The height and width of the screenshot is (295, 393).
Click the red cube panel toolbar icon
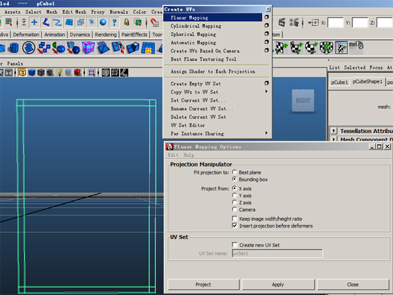[x=77, y=73]
